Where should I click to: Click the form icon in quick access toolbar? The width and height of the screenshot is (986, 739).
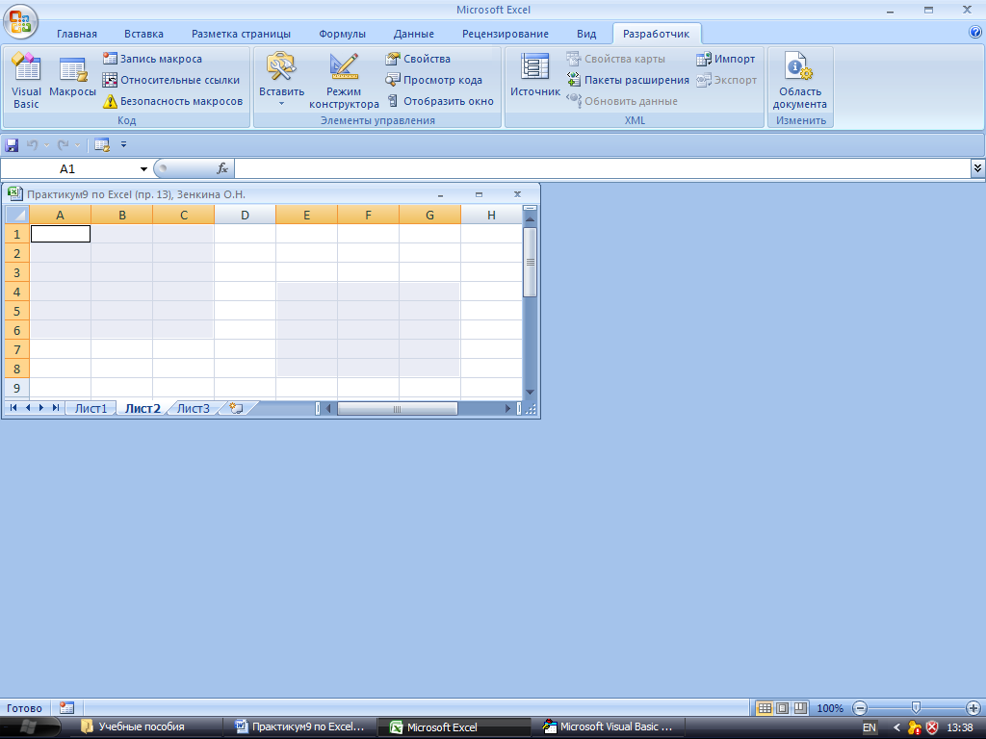tap(102, 145)
